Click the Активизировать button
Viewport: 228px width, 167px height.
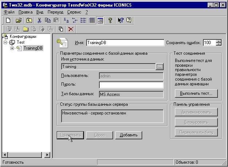coord(196,112)
